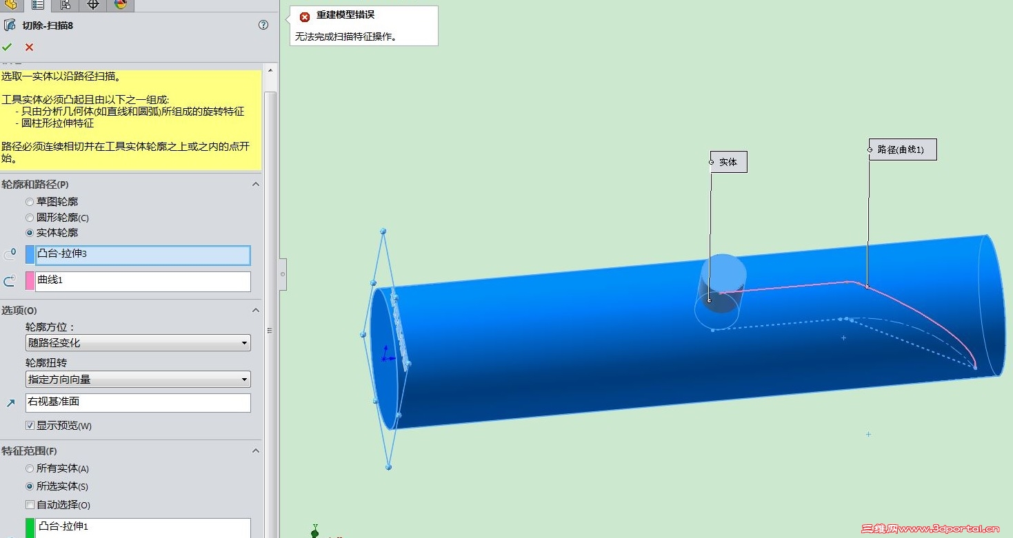Select the 草图轮廓 radio option

point(29,202)
